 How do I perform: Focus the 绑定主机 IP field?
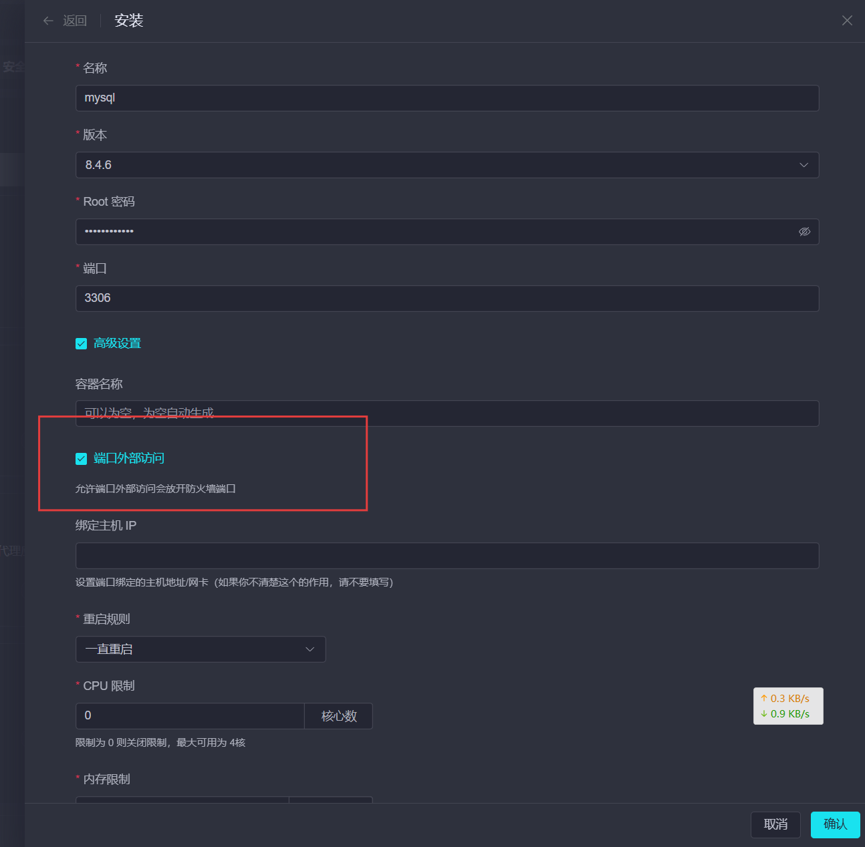(x=447, y=556)
